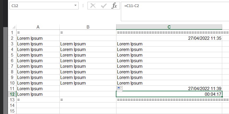Select row 15 header
This screenshot has width=229, height=114.
12,111
